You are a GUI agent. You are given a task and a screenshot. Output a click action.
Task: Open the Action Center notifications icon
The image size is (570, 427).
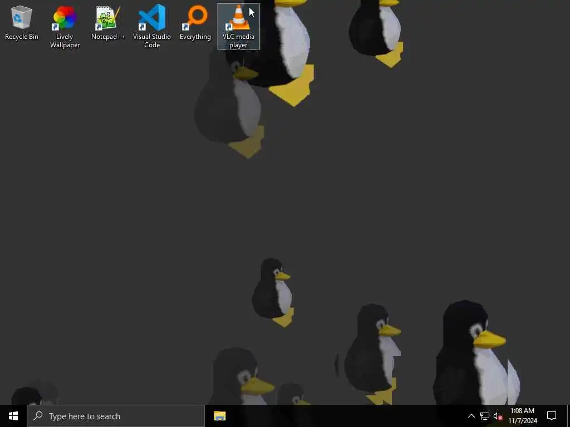point(552,416)
